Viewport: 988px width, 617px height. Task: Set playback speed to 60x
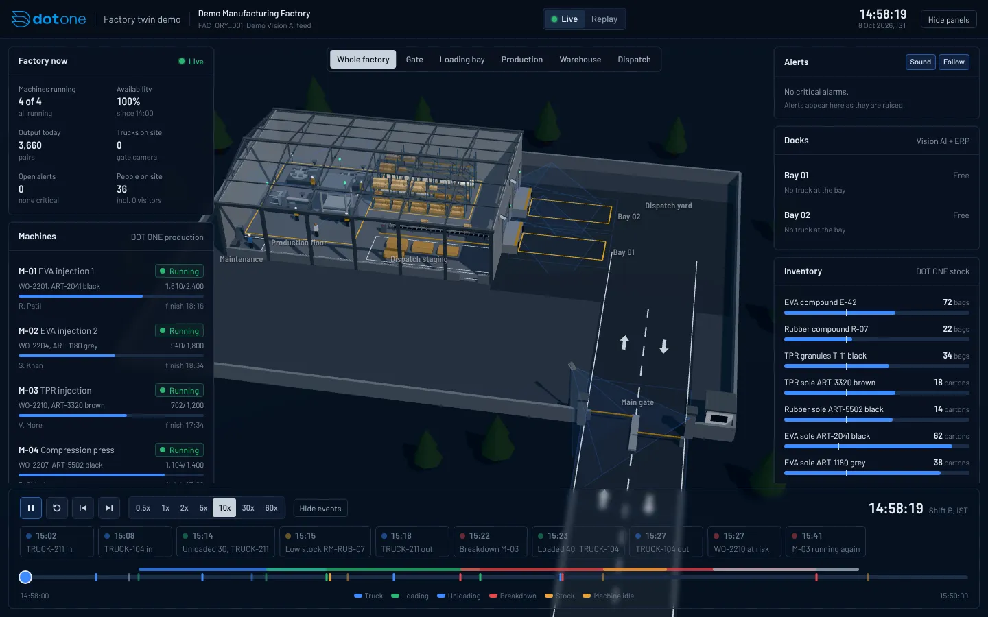[x=271, y=508]
